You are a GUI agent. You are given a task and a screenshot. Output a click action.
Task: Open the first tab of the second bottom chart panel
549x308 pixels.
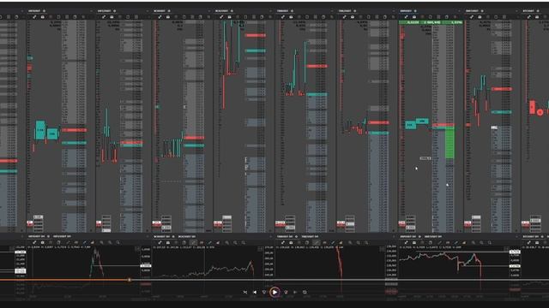click(164, 236)
